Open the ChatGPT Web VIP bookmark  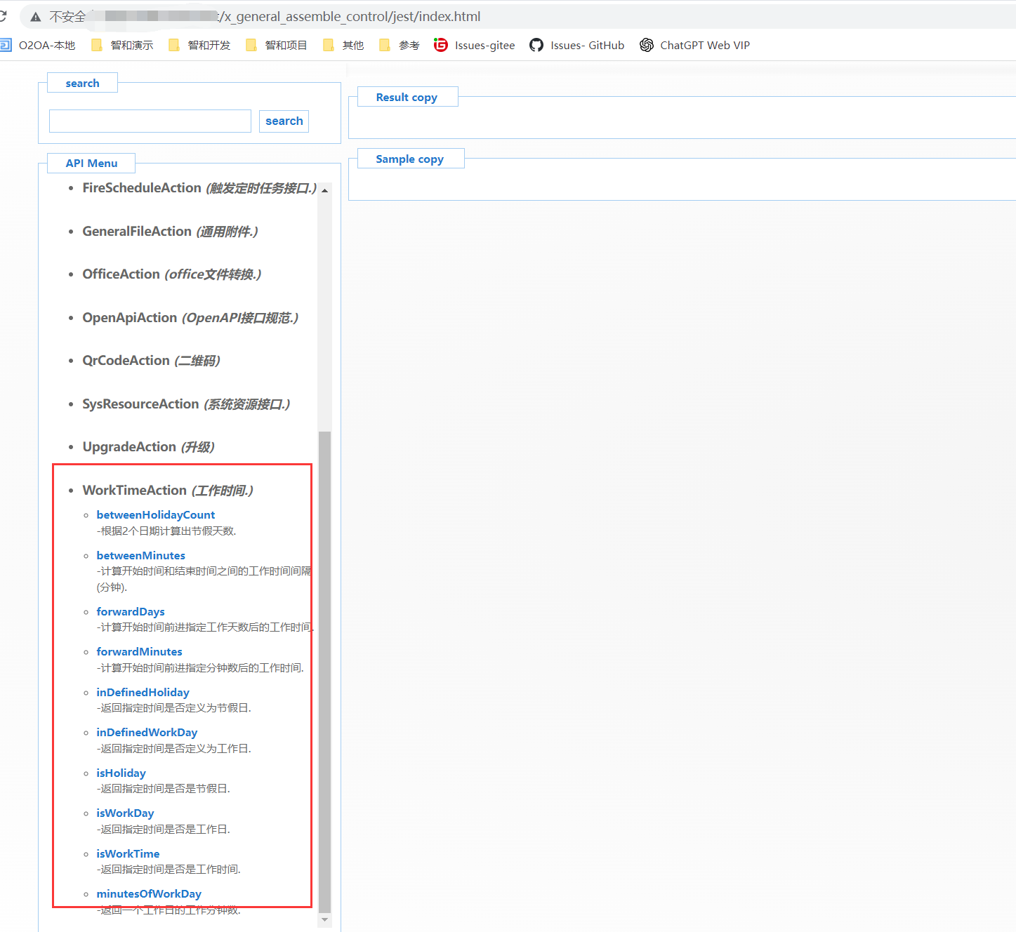(695, 46)
